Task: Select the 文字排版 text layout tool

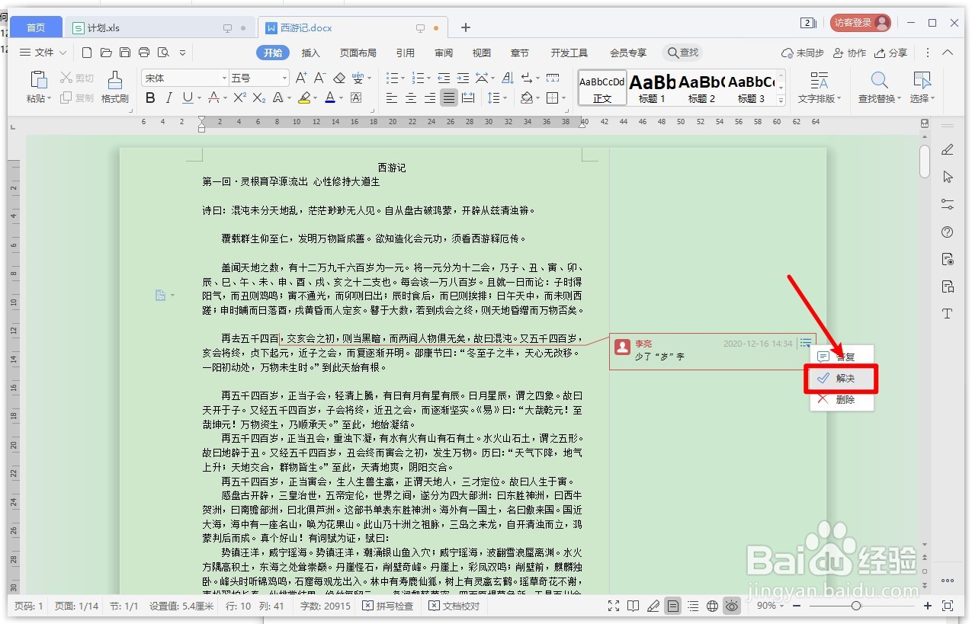Action: pyautogui.click(x=819, y=85)
